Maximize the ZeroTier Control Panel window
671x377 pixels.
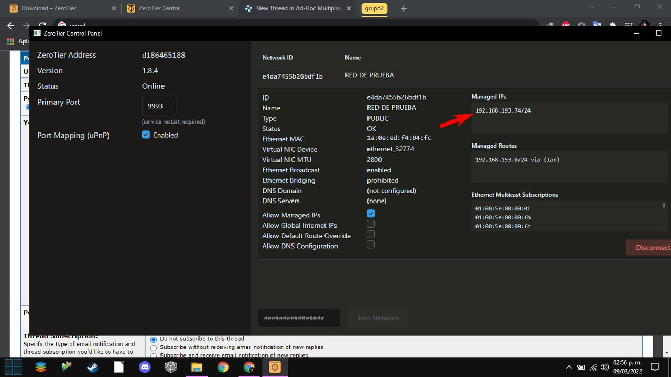click(659, 33)
